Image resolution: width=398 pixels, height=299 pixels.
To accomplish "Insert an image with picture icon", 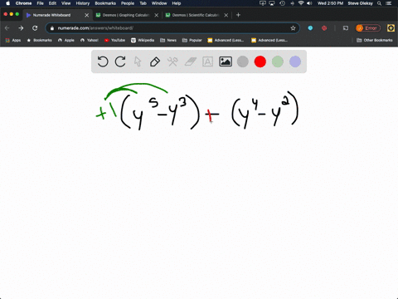I will pos(226,61).
